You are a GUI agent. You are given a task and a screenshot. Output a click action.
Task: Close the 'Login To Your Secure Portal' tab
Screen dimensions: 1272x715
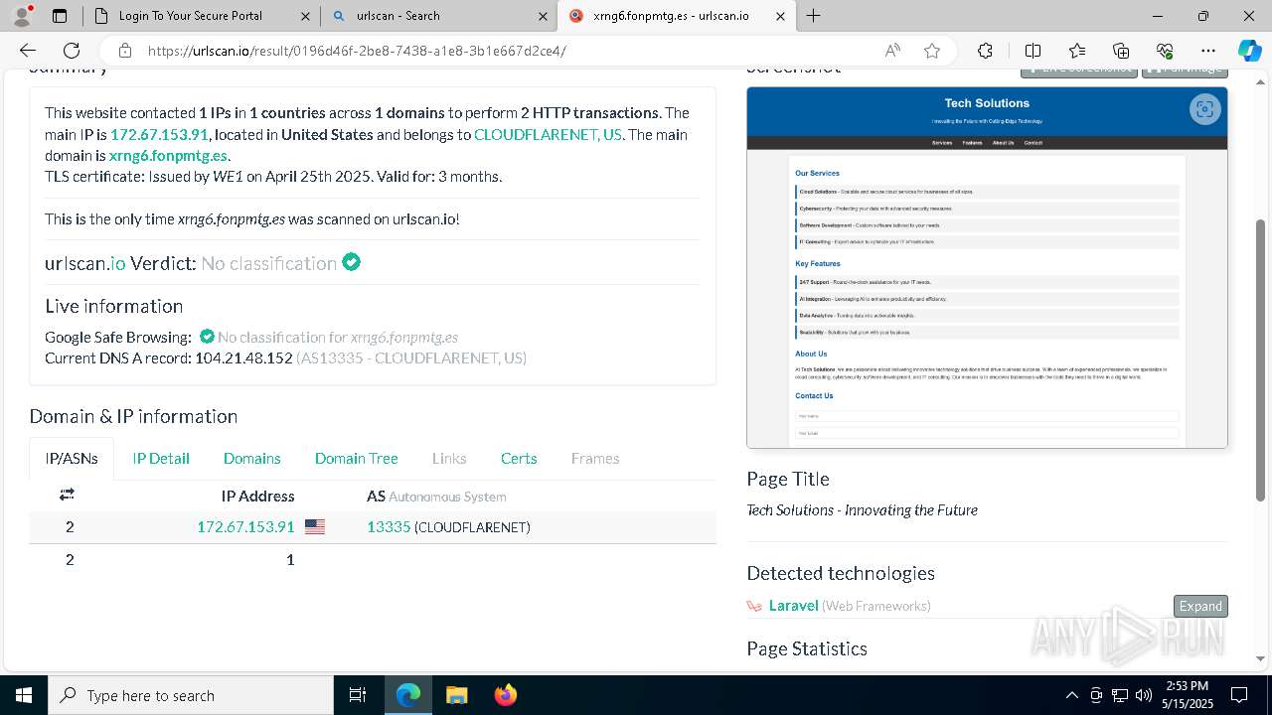(x=305, y=16)
